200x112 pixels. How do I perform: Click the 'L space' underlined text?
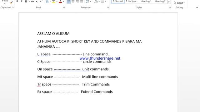pyautogui.click(x=44, y=54)
